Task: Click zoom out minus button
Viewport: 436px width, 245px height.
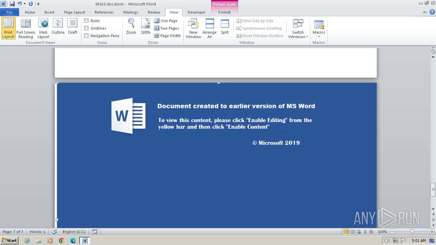Action: click(392, 232)
